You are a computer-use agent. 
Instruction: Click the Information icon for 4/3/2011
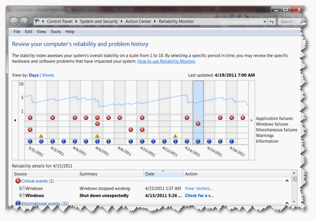(x=64, y=141)
